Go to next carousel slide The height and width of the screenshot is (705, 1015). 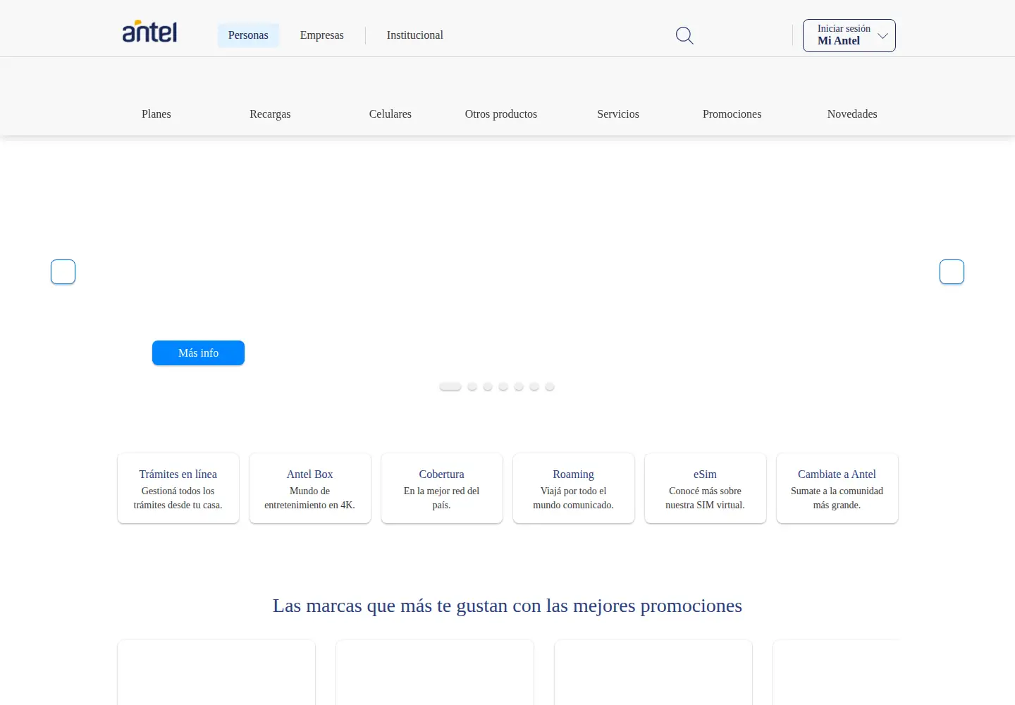click(x=952, y=272)
